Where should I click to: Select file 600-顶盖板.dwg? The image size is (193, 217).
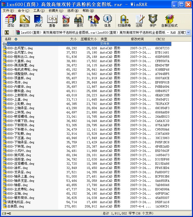[x=19, y=78]
